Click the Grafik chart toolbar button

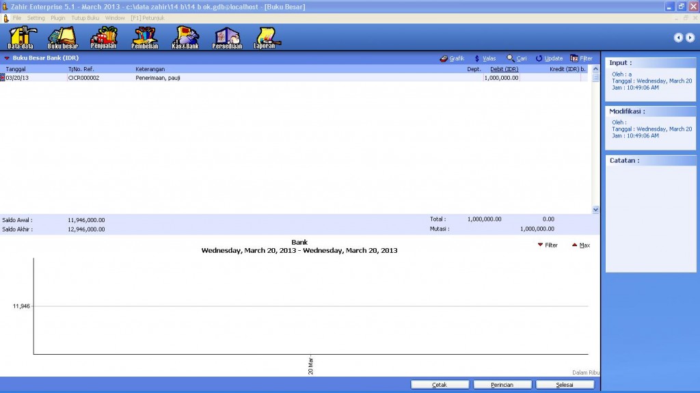pyautogui.click(x=452, y=59)
